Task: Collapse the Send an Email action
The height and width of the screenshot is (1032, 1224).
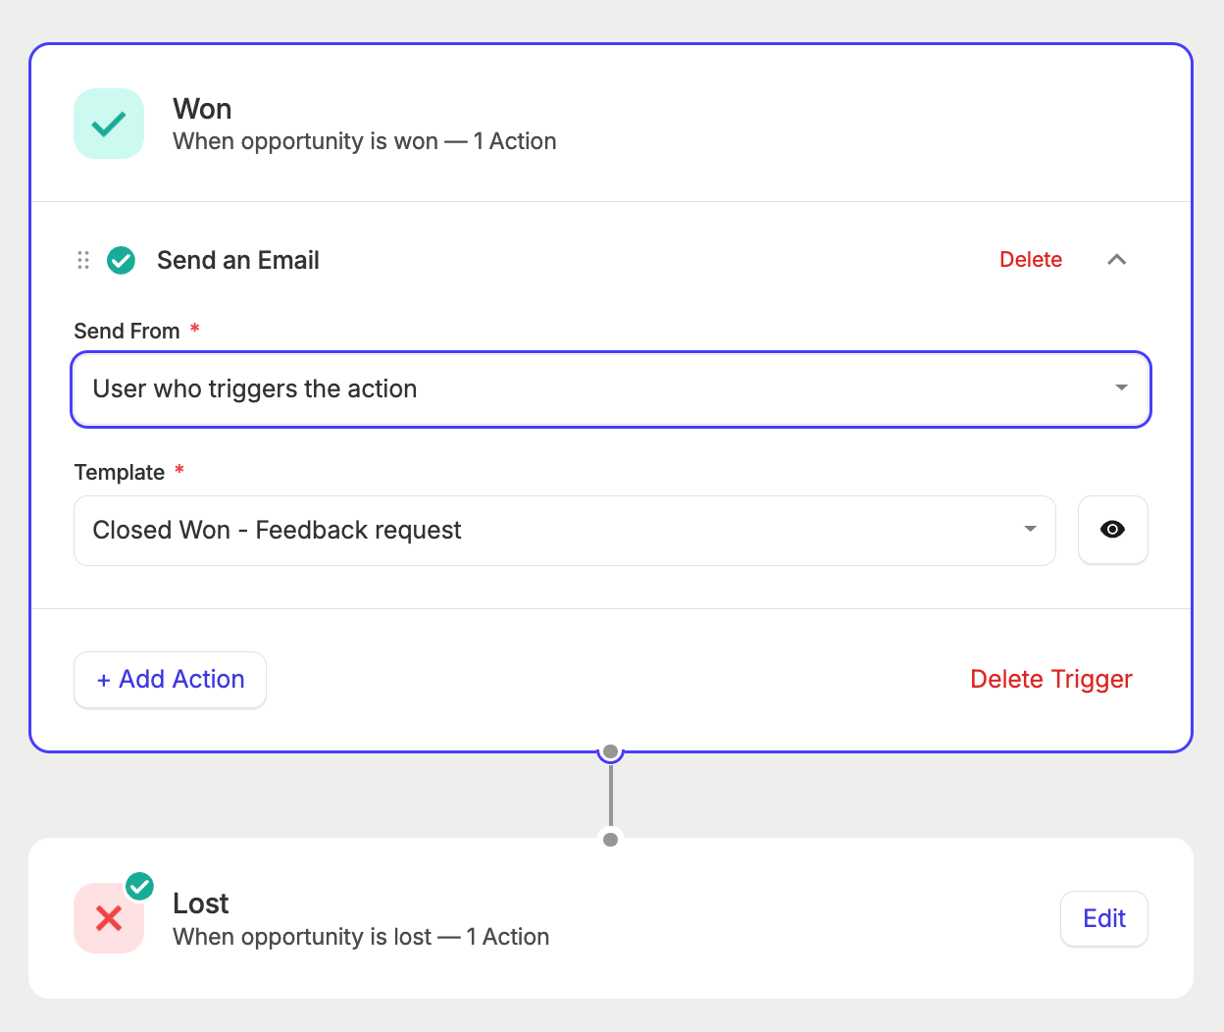Action: [x=1116, y=260]
